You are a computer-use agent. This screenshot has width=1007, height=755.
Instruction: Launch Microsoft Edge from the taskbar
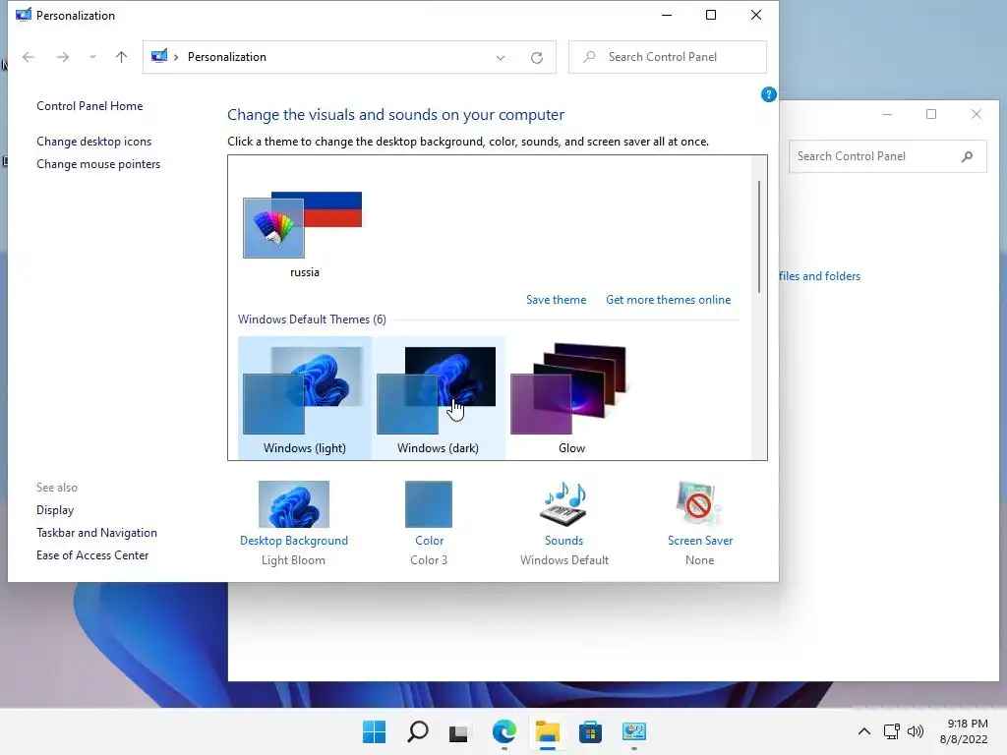[504, 731]
